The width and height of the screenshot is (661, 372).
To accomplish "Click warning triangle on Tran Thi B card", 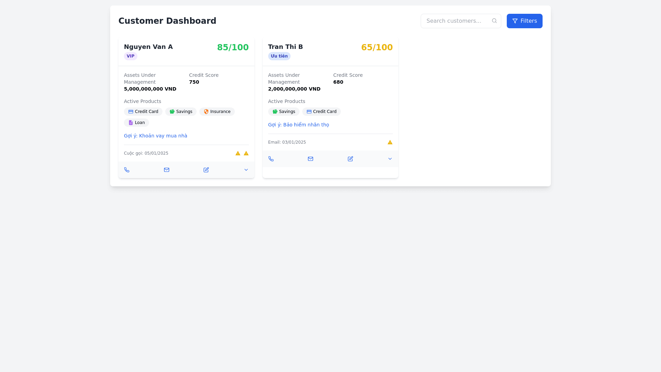I will click(390, 142).
